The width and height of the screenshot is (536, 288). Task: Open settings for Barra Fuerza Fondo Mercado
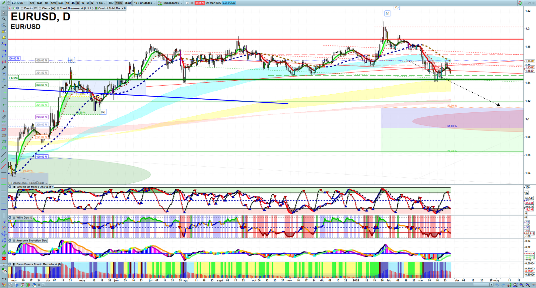coord(14,264)
